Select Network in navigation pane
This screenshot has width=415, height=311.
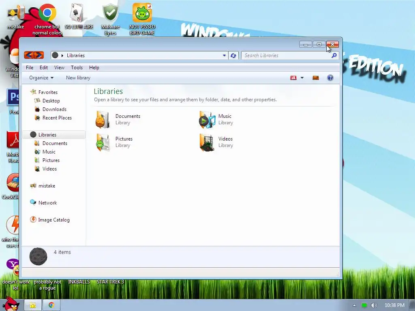point(47,202)
